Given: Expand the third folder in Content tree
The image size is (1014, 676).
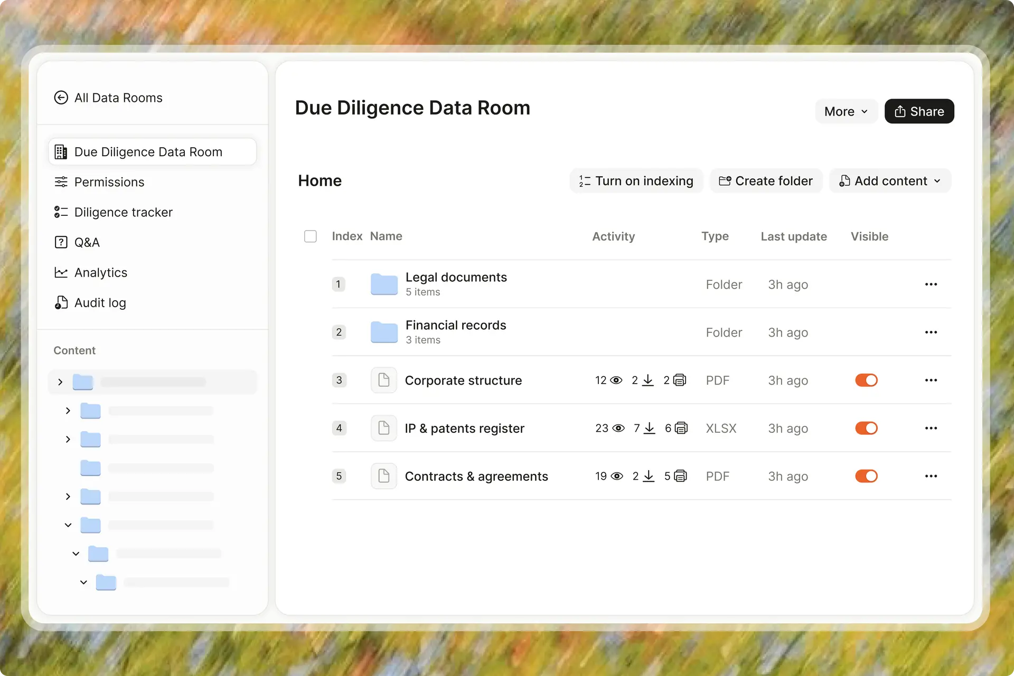Looking at the screenshot, I should [x=68, y=439].
